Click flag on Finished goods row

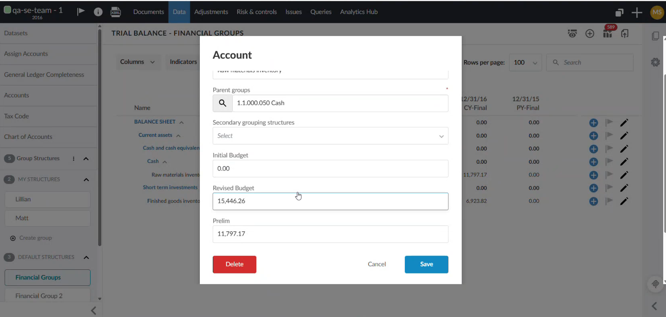pyautogui.click(x=609, y=201)
